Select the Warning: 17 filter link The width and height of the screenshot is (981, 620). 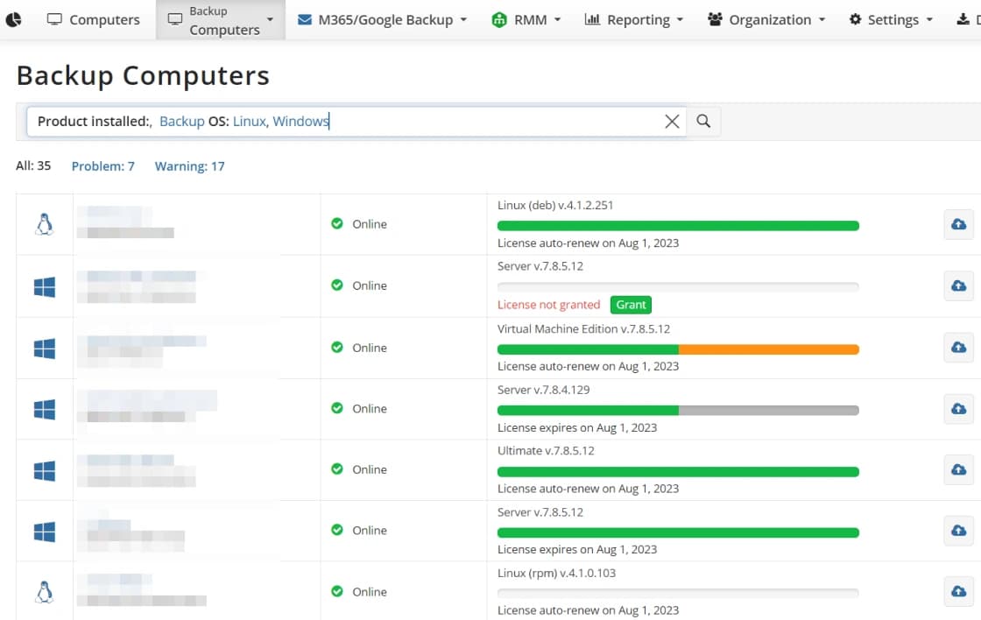click(189, 166)
